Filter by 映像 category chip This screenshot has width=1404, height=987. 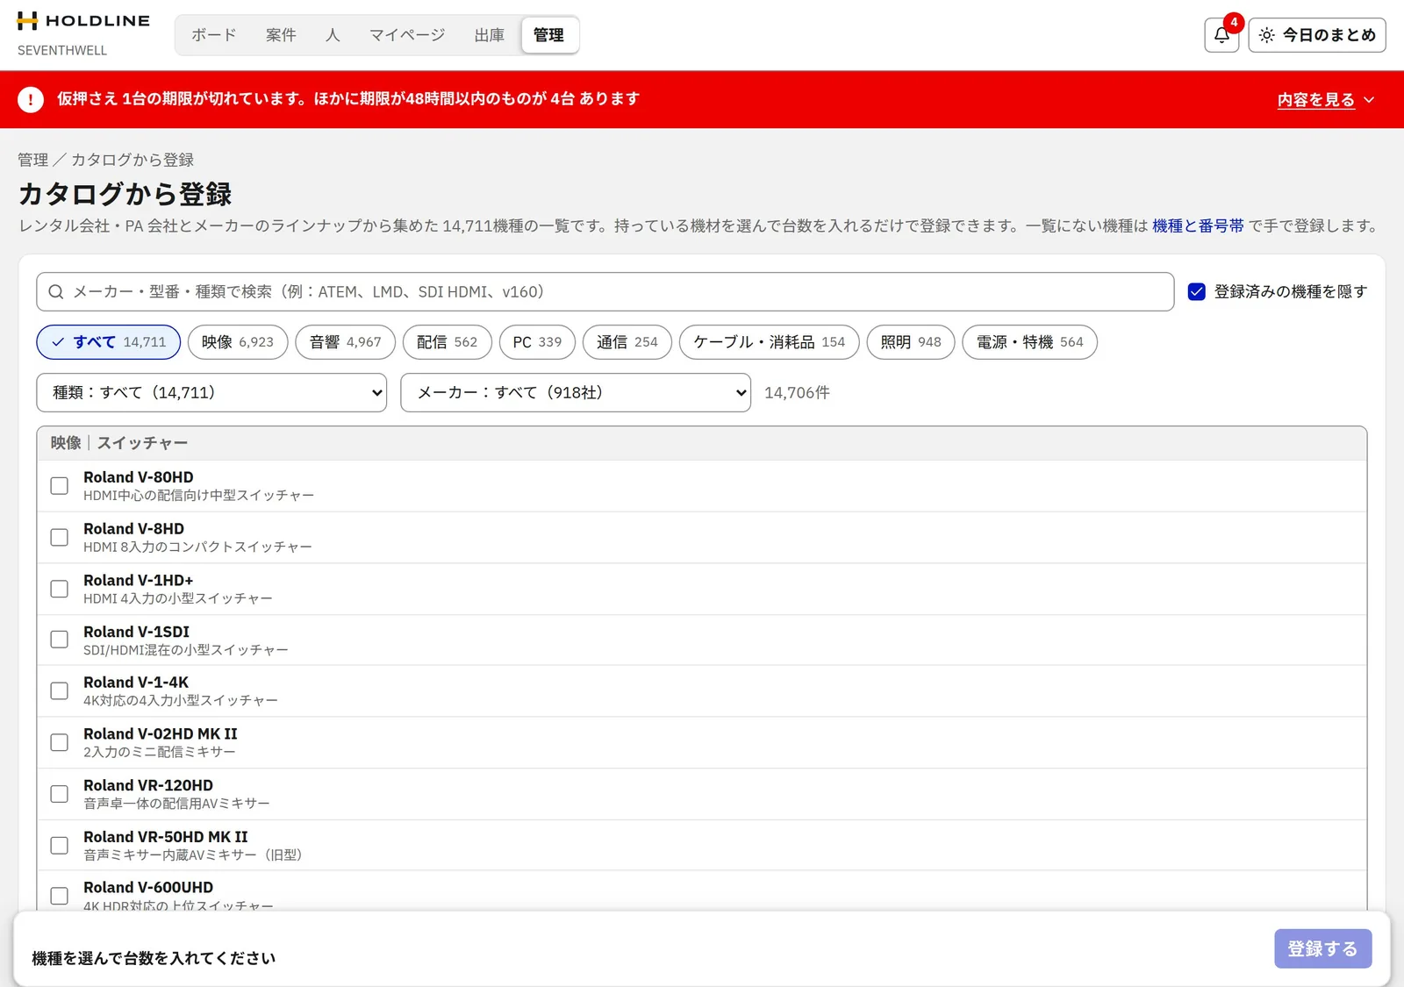pyautogui.click(x=238, y=342)
